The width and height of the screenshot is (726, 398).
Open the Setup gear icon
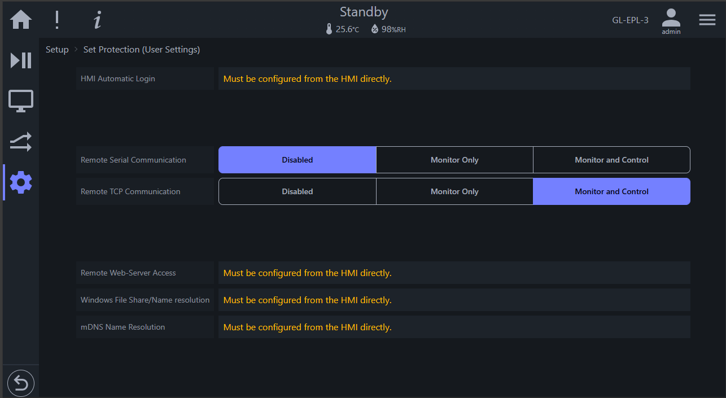pyautogui.click(x=21, y=182)
